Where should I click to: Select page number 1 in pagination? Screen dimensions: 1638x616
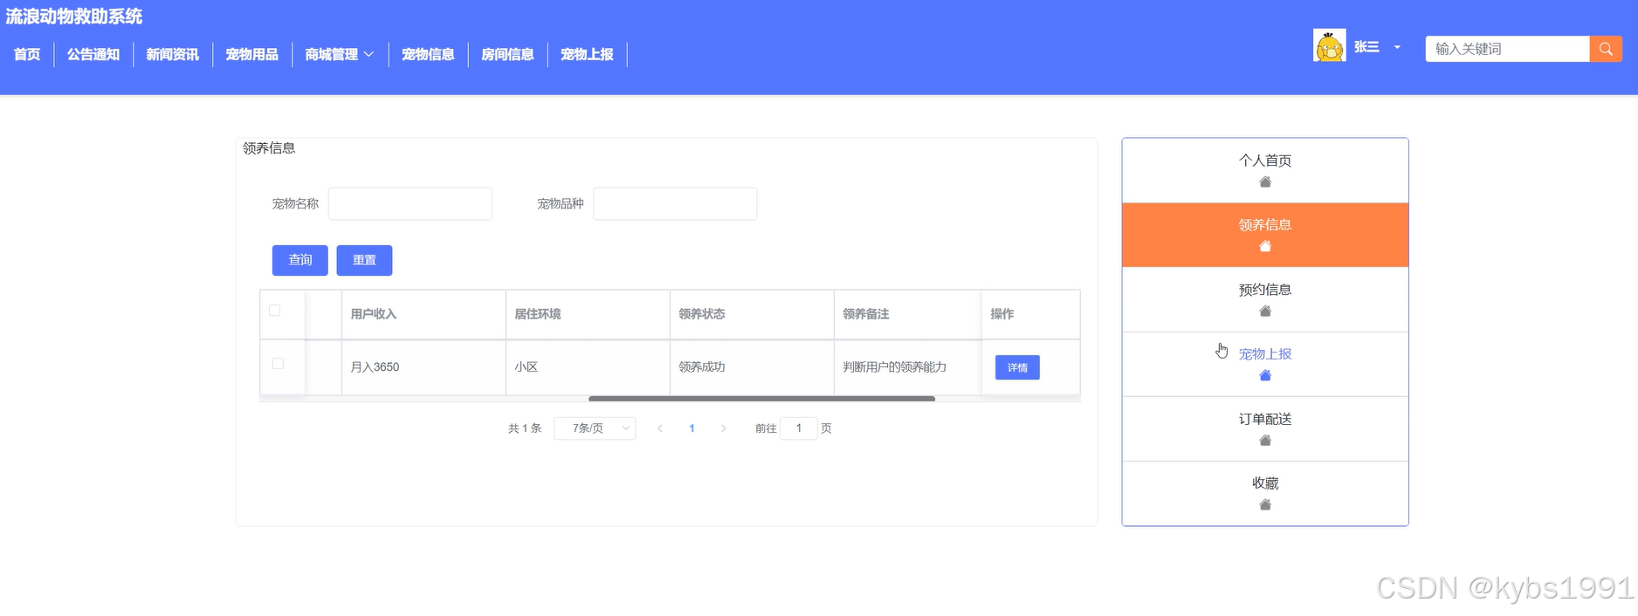(692, 428)
